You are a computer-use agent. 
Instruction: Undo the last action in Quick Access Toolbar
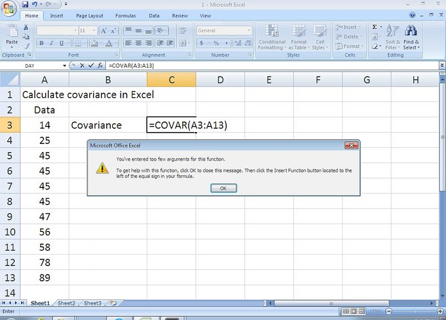(35, 4)
